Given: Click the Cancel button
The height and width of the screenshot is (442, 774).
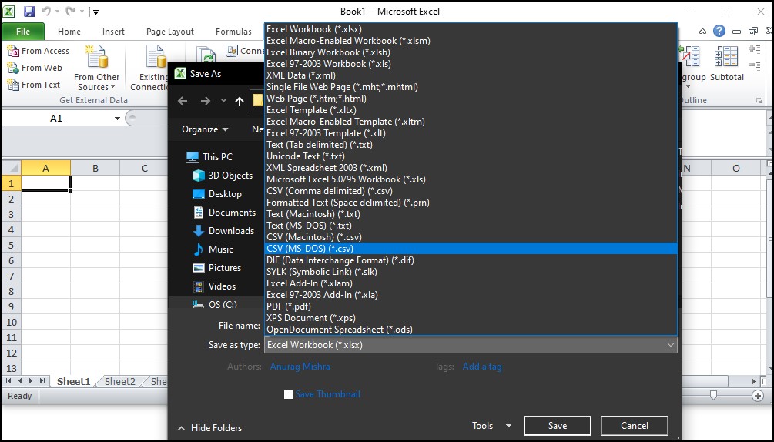Looking at the screenshot, I should pos(635,426).
